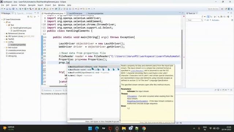Open the Navigate menu

(x=32, y=5)
